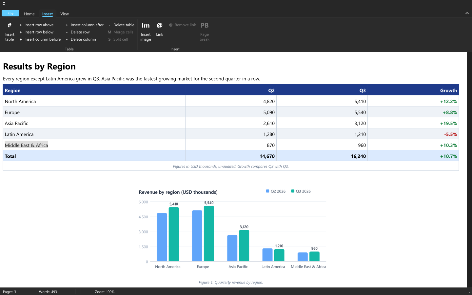Click the North America Q2 bar in chart

pyautogui.click(x=162, y=237)
